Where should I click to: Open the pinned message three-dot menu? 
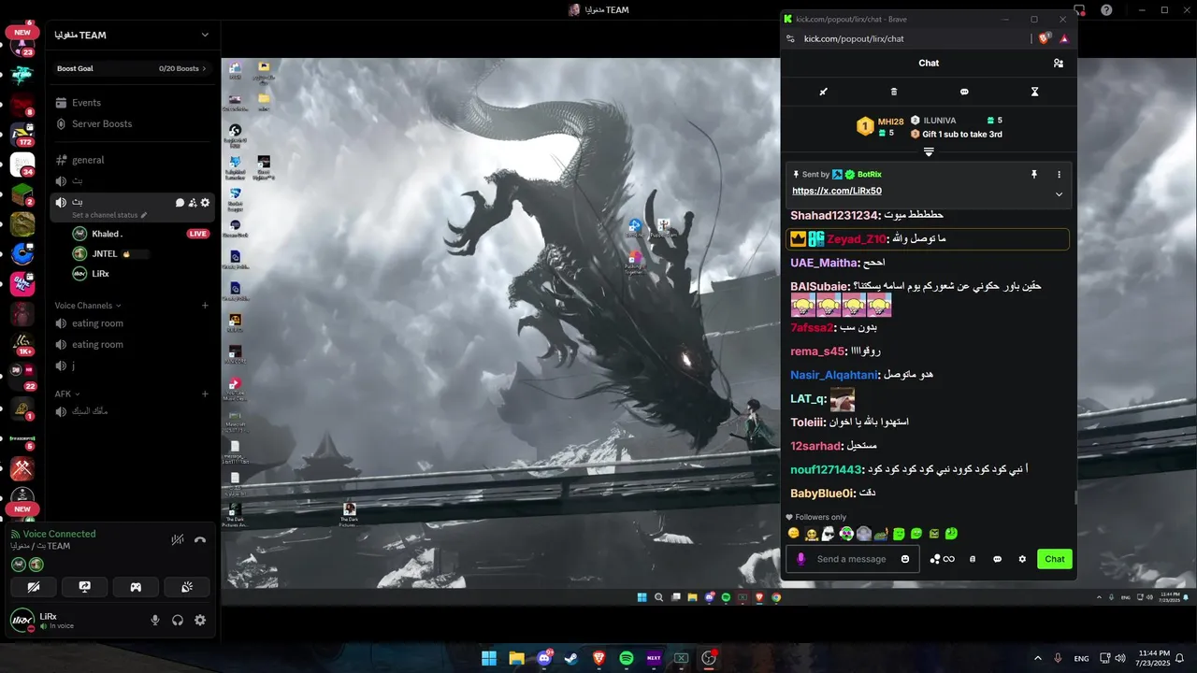[1059, 175]
